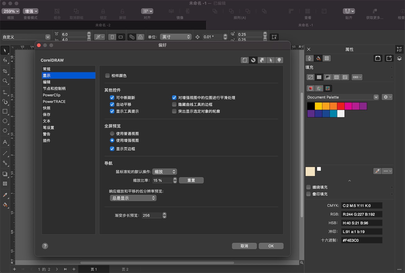The image size is (405, 273).
Task: Switch to color sliders view
Action: [x=319, y=88]
